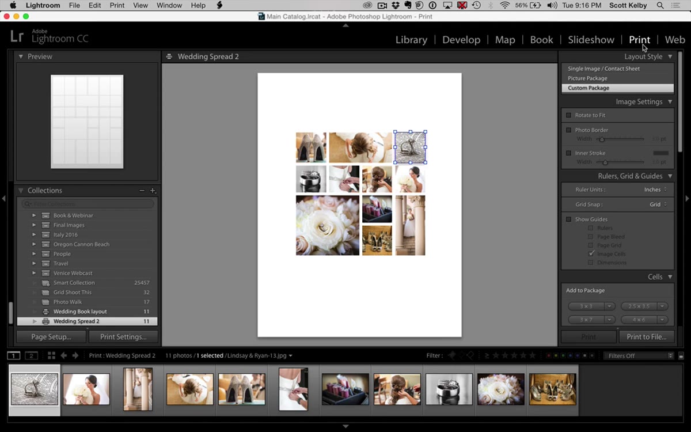Collapse the Collections panel

tap(21, 191)
